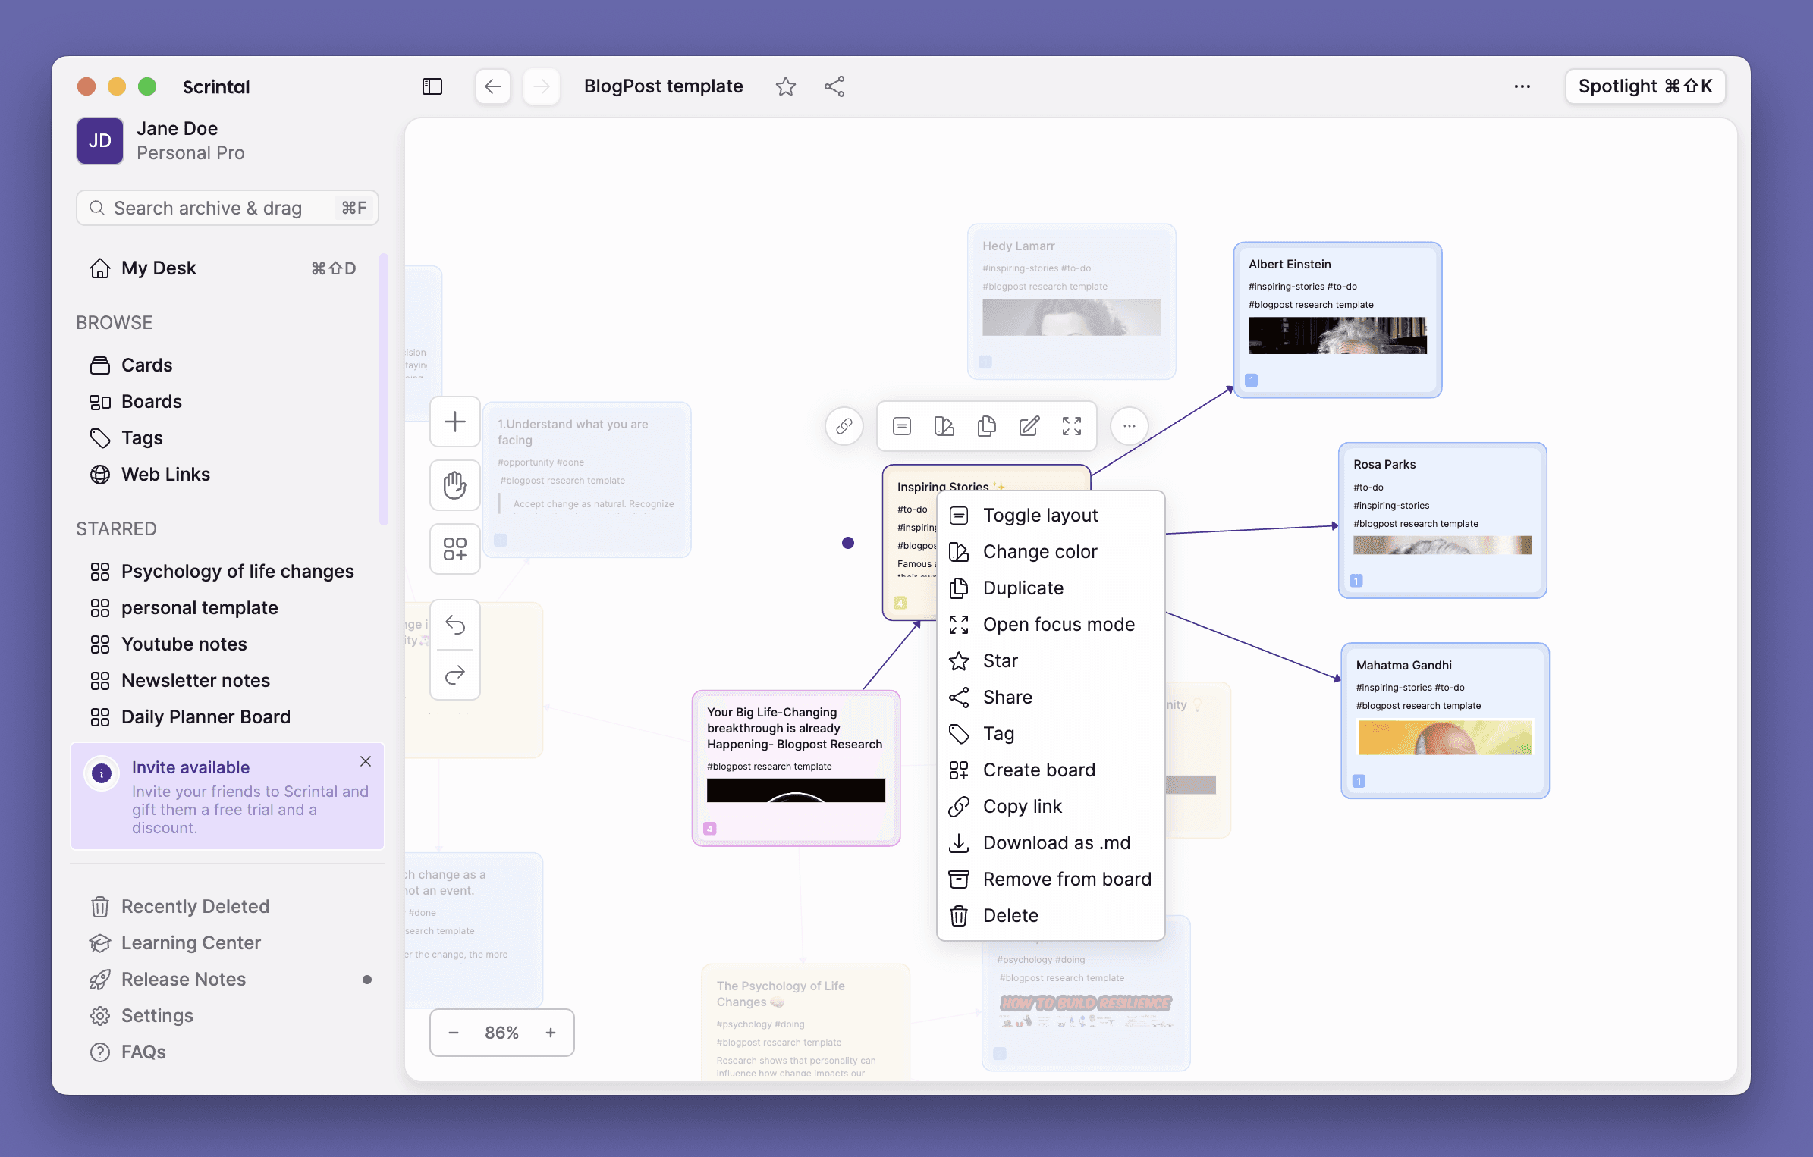The width and height of the screenshot is (1813, 1157).
Task: Toggle the sidebar panel icon
Action: [432, 86]
